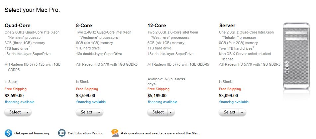
Task: Open dropdown arrow beside 8-Core Select button
Action: [99, 112]
